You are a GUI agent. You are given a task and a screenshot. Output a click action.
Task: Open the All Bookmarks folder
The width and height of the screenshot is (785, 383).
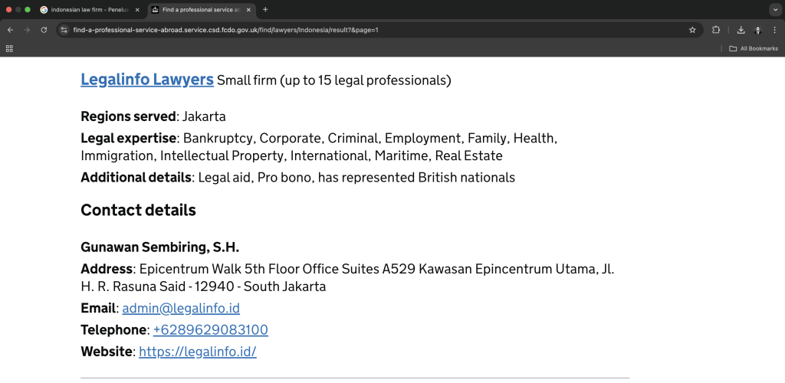[x=753, y=48]
